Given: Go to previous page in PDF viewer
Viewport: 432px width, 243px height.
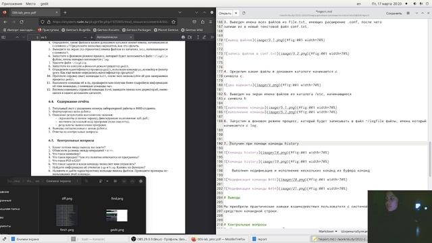Looking at the screenshot, I should coord(17,37).
